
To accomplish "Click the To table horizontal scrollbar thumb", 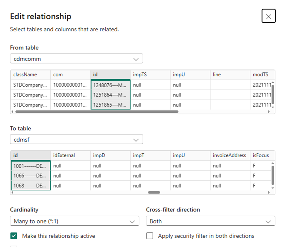I will [x=154, y=193].
